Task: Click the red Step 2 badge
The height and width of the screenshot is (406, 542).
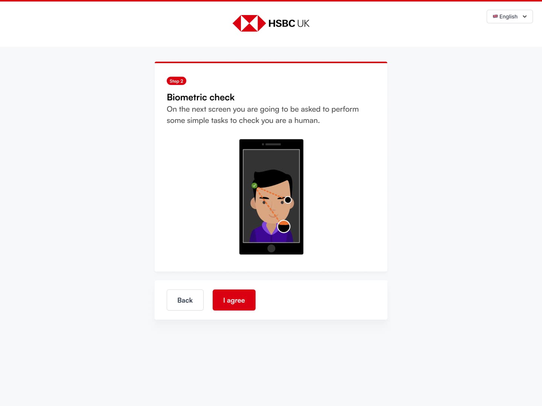Action: point(177,81)
